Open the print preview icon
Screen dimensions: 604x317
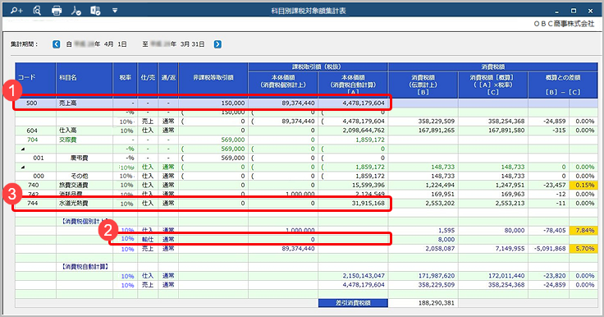(x=37, y=11)
